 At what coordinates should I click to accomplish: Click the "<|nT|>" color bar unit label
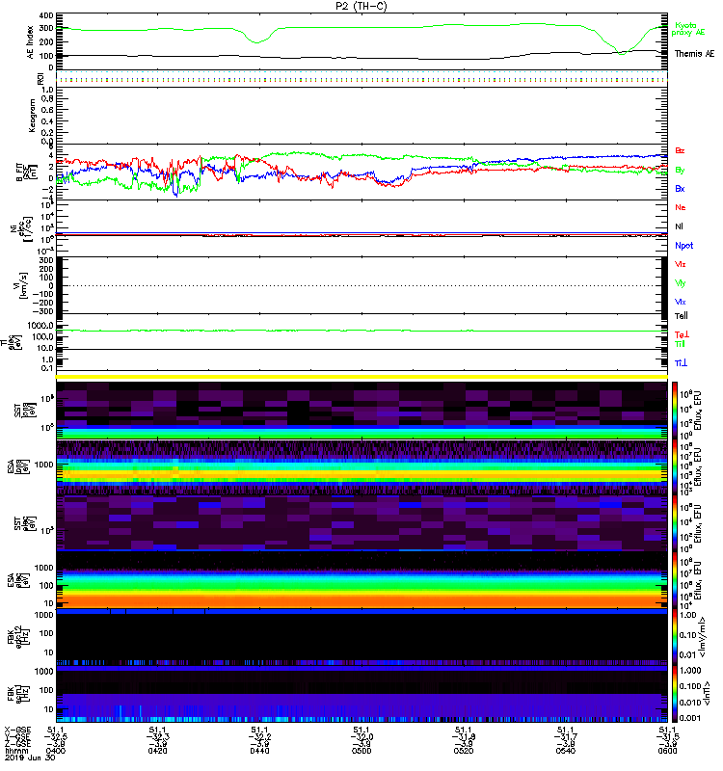(709, 693)
